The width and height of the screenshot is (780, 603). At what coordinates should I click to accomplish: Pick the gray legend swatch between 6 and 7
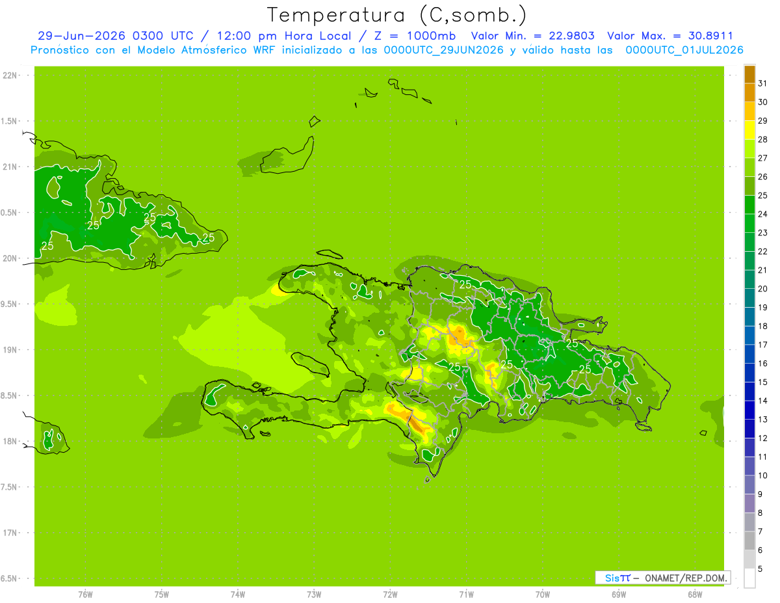tap(749, 541)
